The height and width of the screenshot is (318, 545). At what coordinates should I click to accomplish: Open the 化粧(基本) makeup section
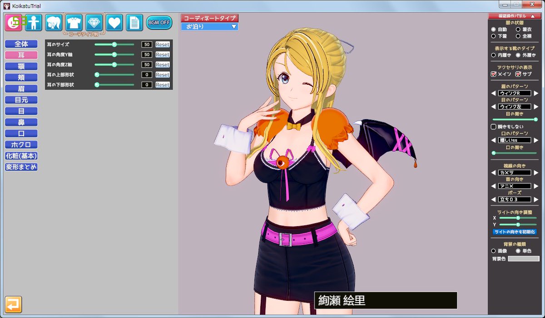tap(21, 156)
